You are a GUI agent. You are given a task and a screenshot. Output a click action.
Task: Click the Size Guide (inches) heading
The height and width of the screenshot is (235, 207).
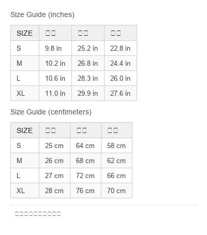click(x=42, y=14)
